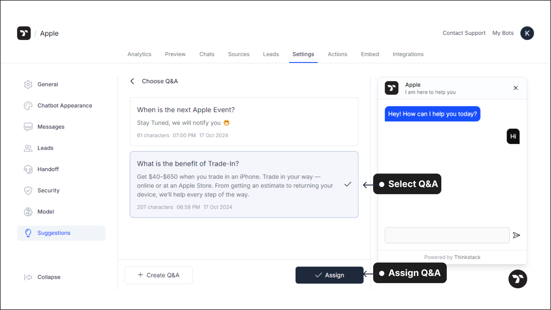The height and width of the screenshot is (310, 551).
Task: Go back using the Choose Q&A chevron
Action: [x=132, y=81]
